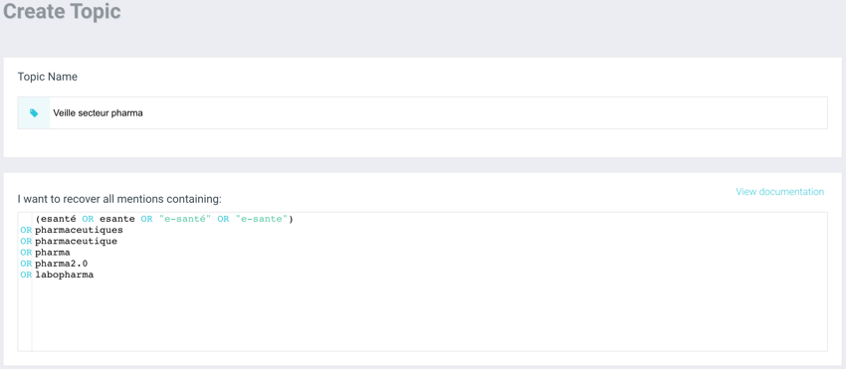The width and height of the screenshot is (846, 369).
Task: Click the query line starting with '(esanté'
Action: [x=164, y=220]
